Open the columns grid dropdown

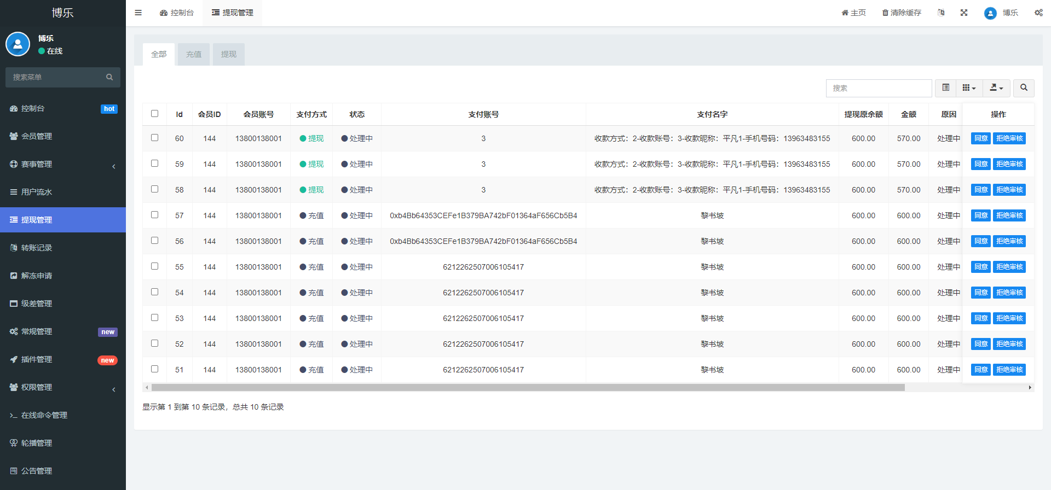click(969, 88)
